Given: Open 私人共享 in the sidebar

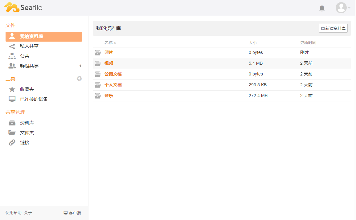Looking at the screenshot, I should click(x=29, y=46).
